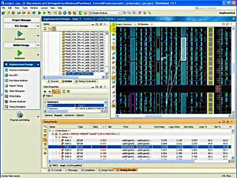Screen dimensions: 237x178
Task: Collapse the Implemented Design section arrow
Action: 38,65
